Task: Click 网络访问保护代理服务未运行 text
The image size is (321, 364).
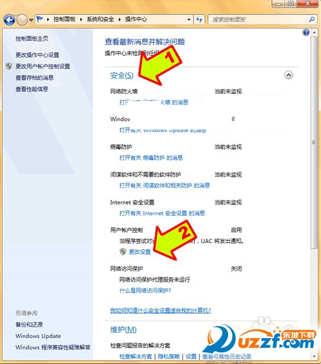Action: click(154, 280)
